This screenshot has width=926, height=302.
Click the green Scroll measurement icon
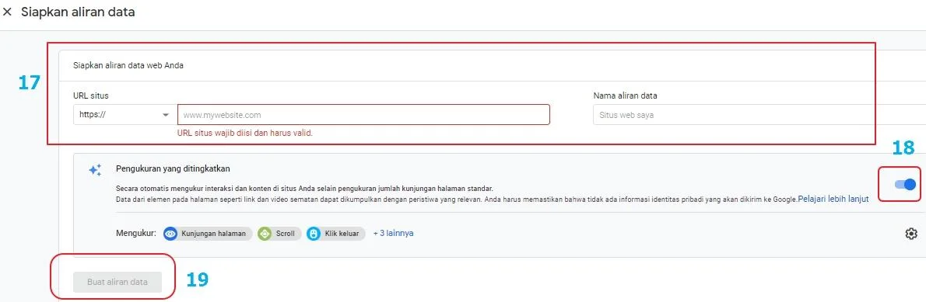tap(265, 234)
